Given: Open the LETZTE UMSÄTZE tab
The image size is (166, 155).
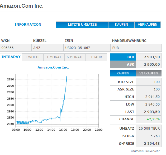Looking at the screenshot, I should pos(82,25).
